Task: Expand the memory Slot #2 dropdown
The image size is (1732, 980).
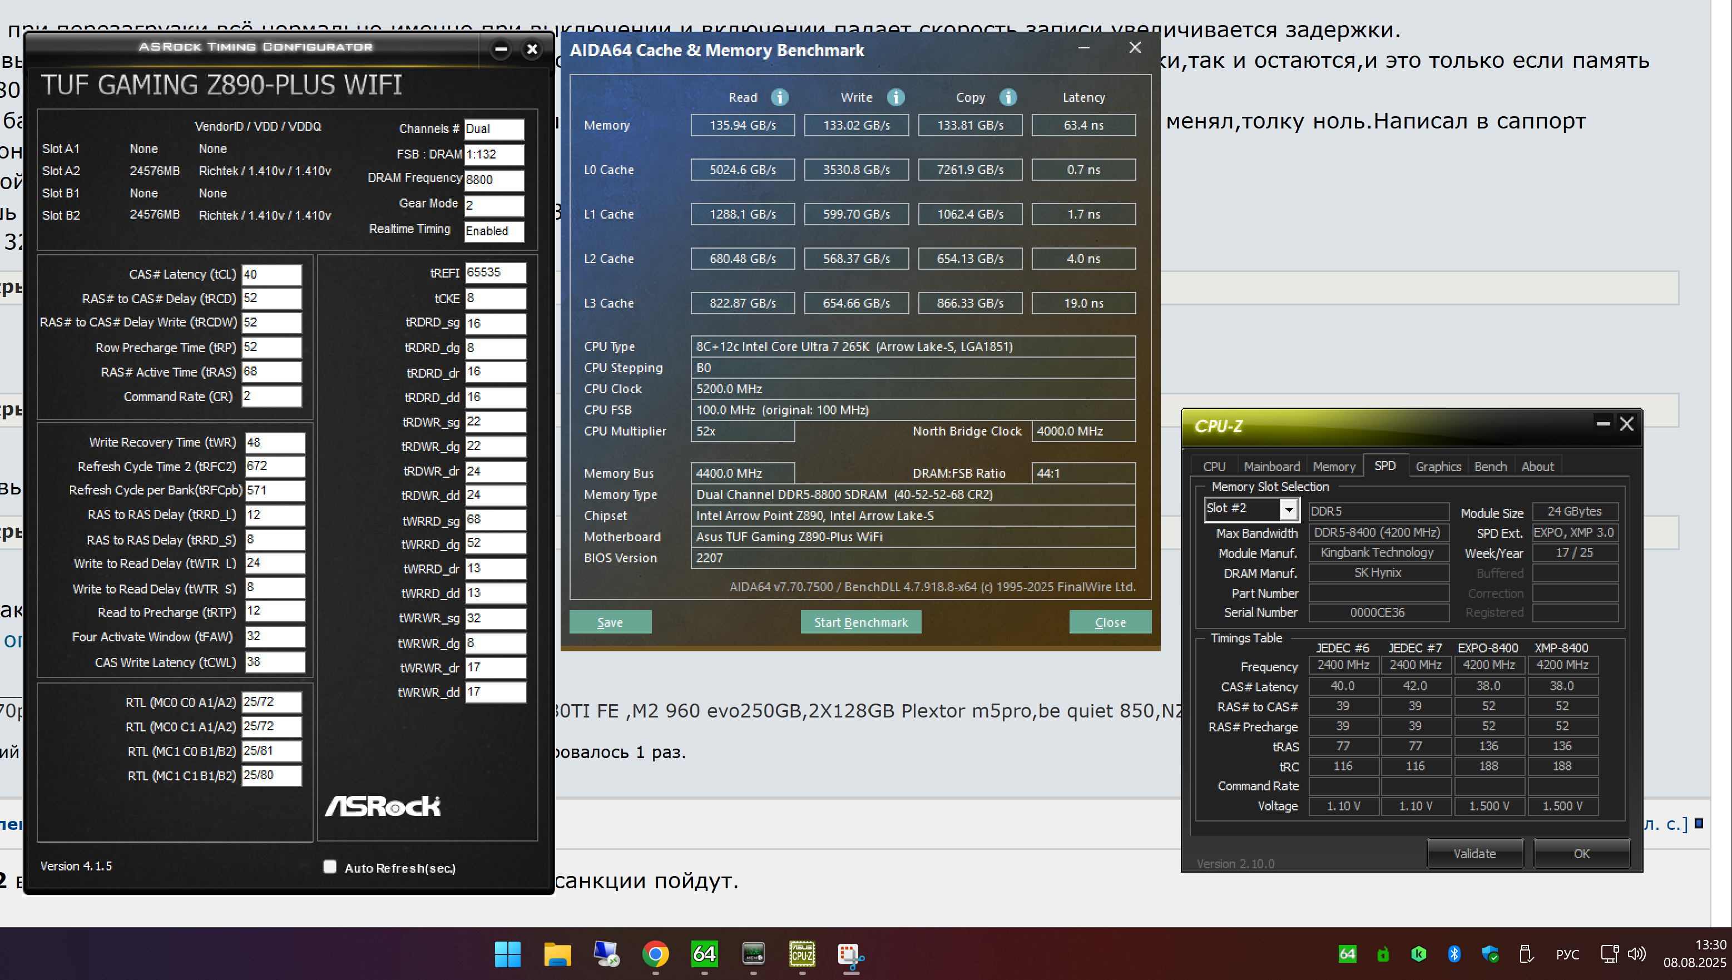Action: tap(1288, 509)
